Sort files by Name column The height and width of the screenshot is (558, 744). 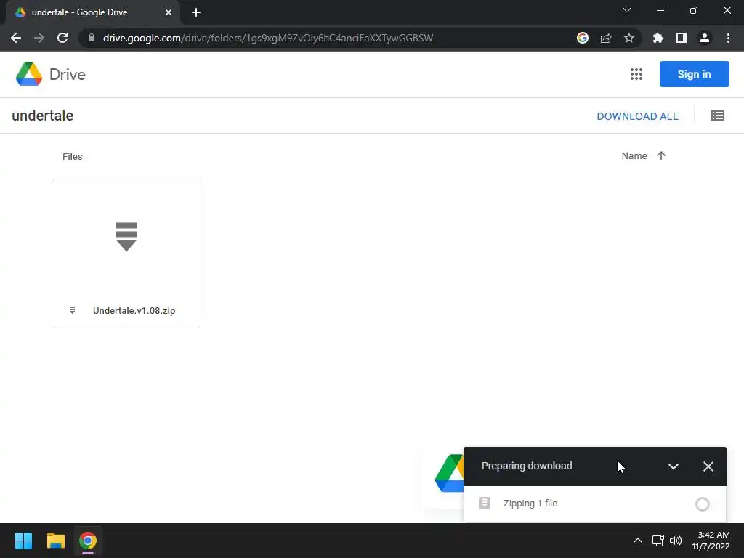pyautogui.click(x=634, y=156)
